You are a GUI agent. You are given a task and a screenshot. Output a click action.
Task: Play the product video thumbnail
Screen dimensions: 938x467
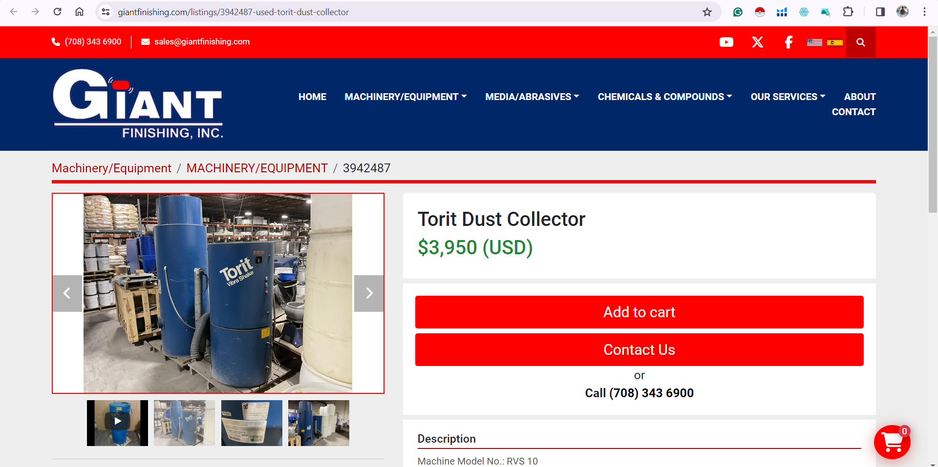tap(117, 423)
